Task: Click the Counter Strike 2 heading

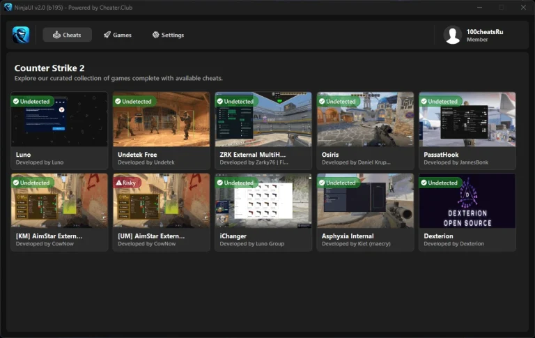Action: 49,68
